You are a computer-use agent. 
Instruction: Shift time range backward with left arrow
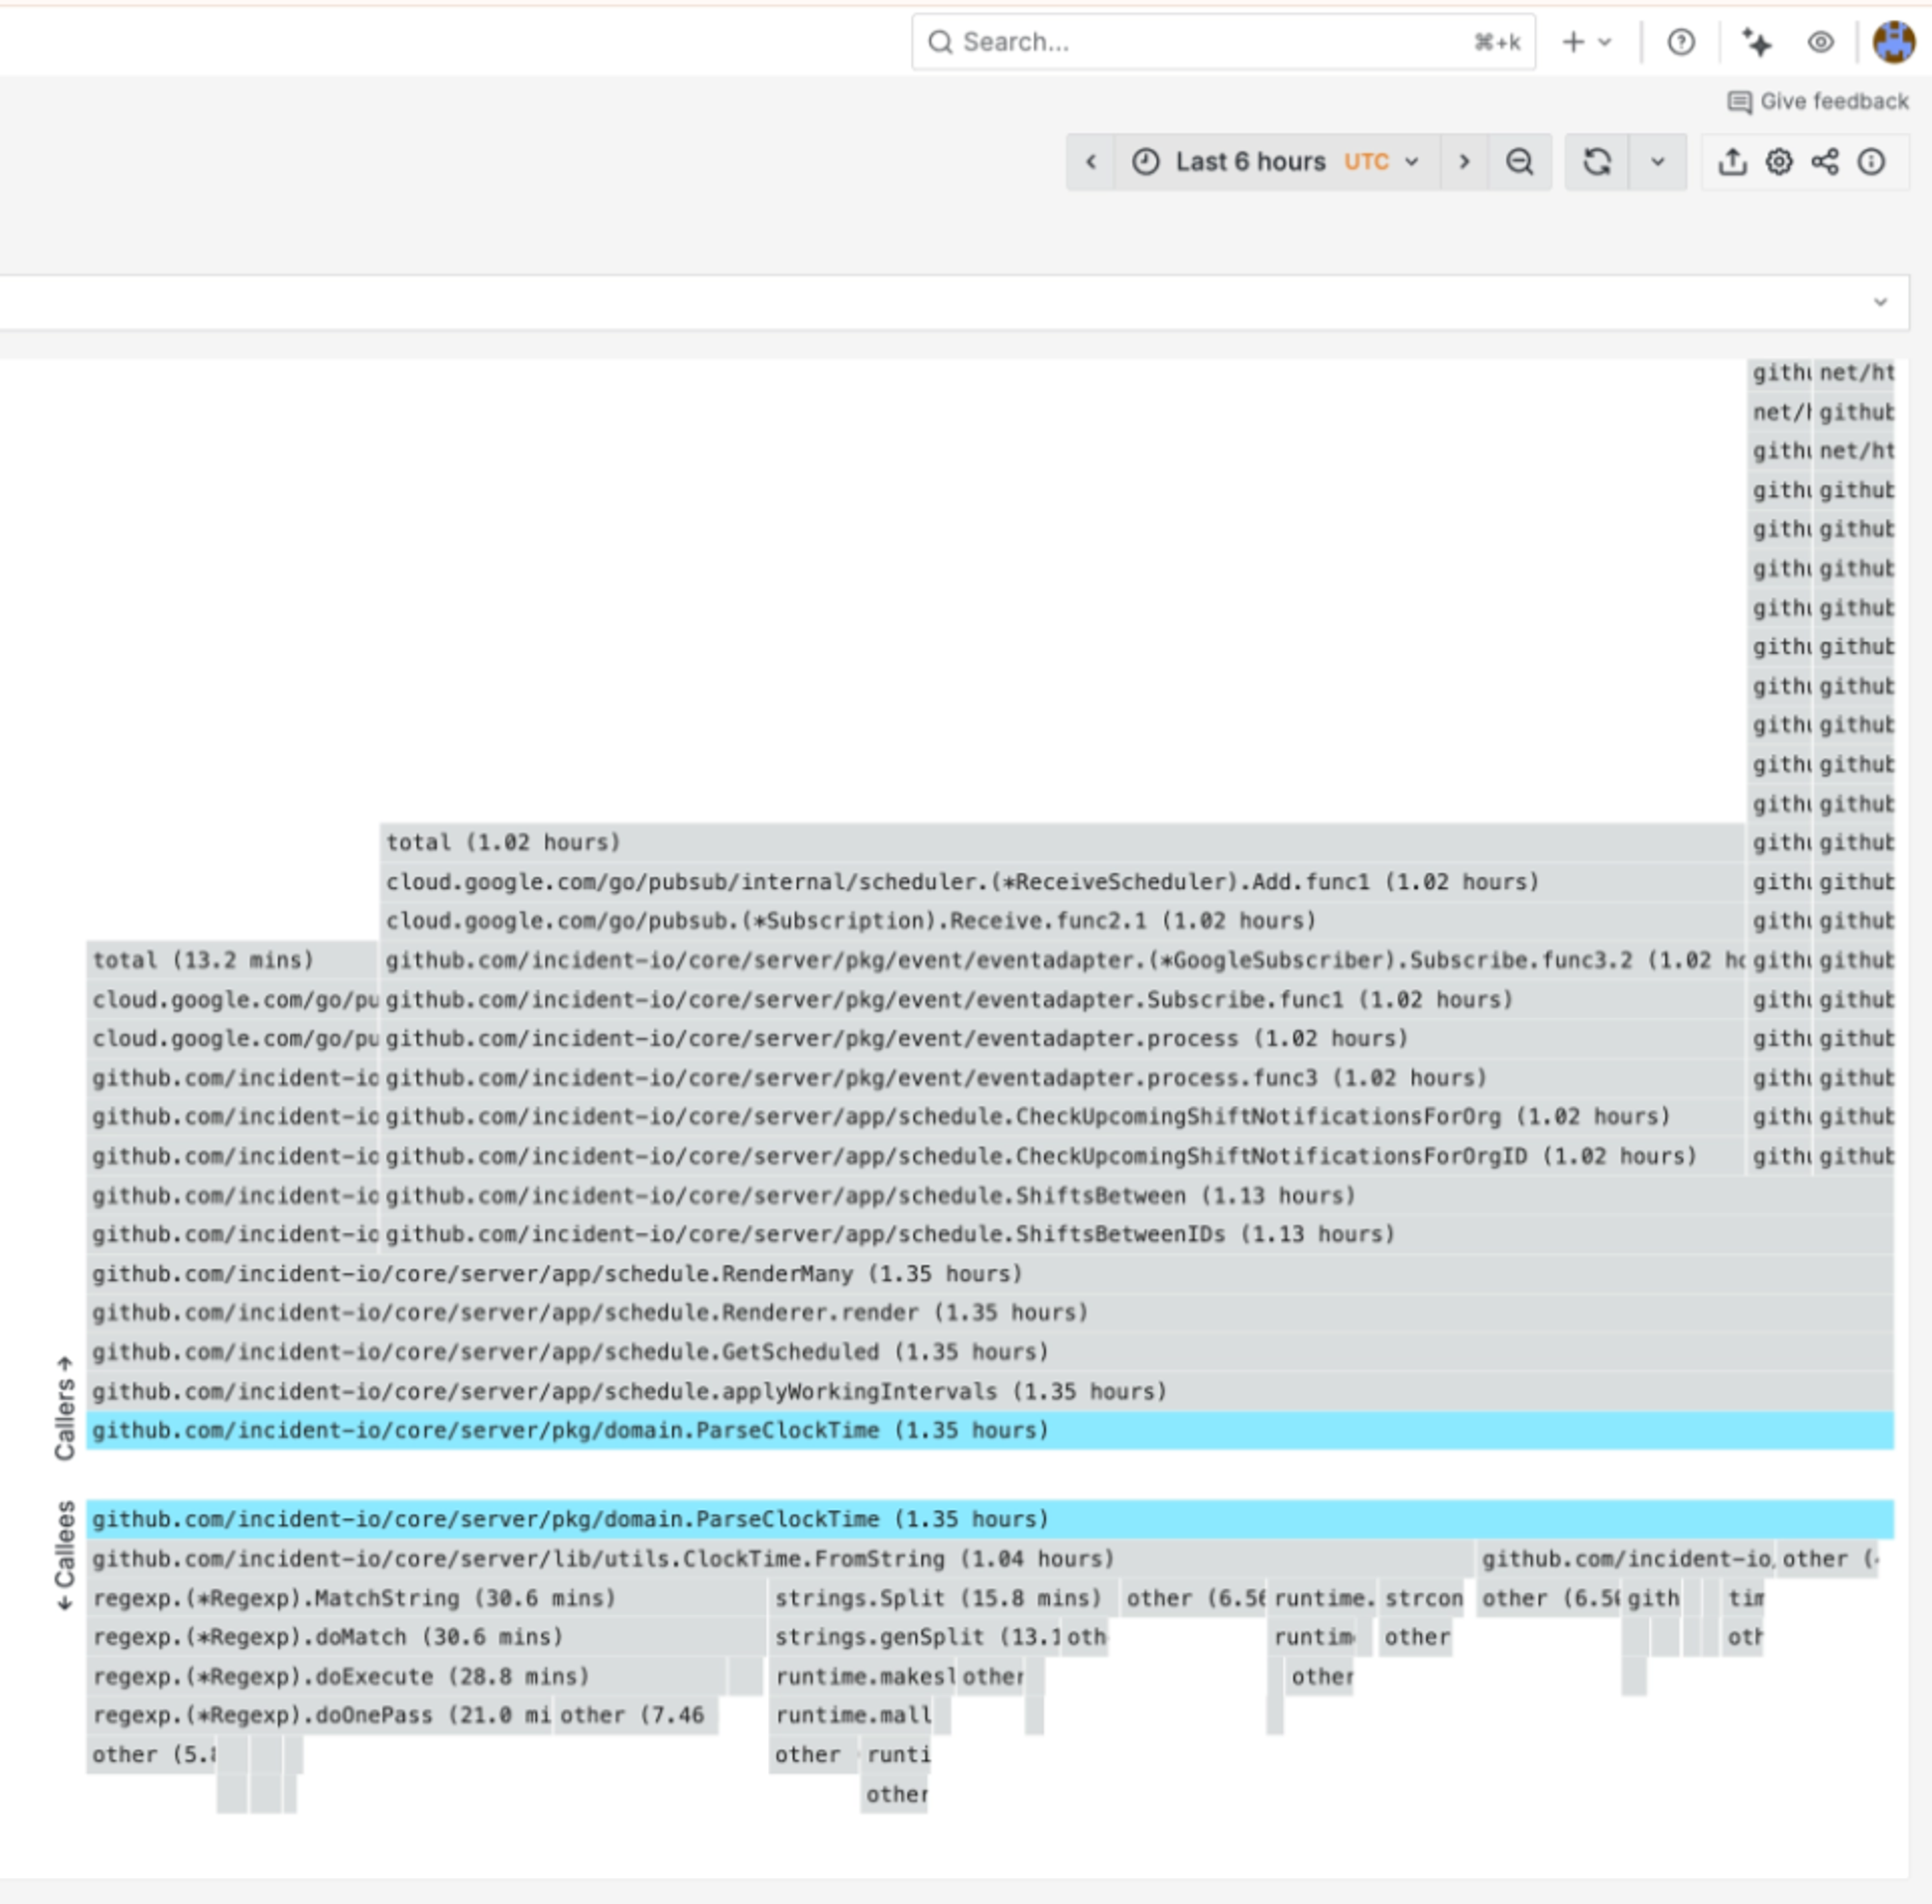[x=1091, y=162]
